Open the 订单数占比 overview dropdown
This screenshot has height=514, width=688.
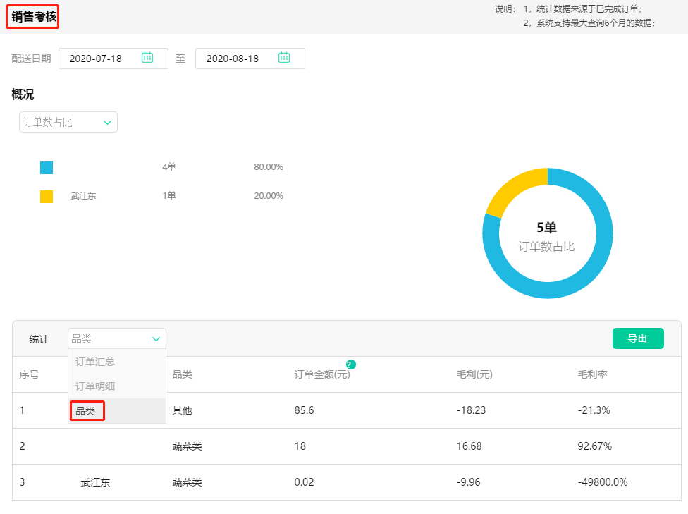(x=68, y=122)
